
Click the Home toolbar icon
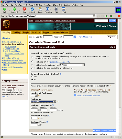(x=40, y=9)
